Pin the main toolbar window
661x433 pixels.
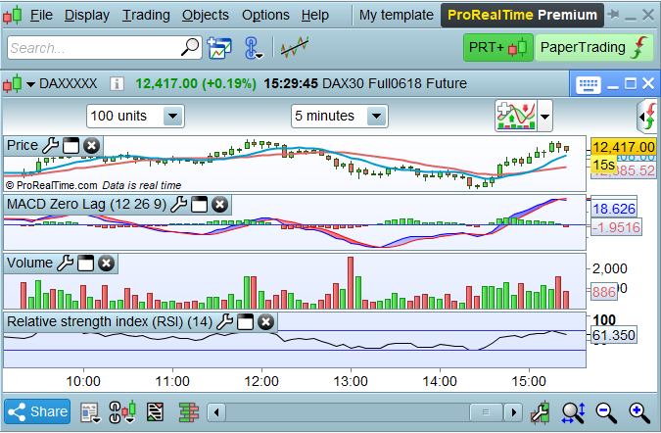(613, 15)
